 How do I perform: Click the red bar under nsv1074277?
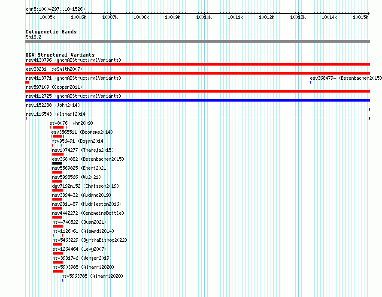point(58,154)
